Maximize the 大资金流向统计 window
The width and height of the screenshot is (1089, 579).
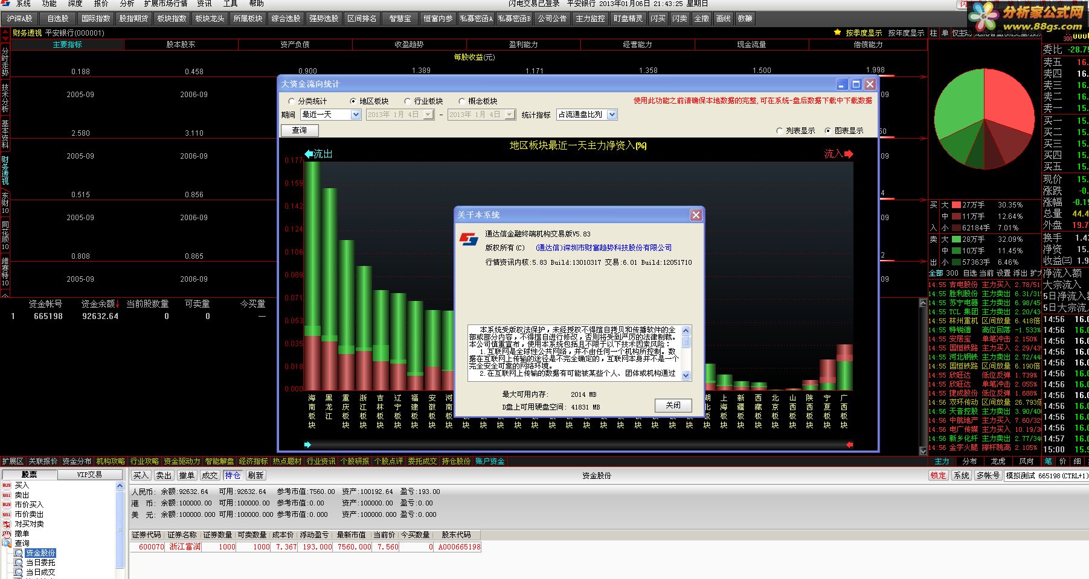856,84
